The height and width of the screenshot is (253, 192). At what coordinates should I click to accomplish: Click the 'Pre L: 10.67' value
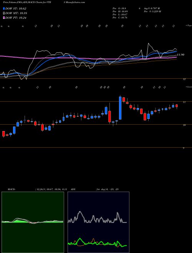point(121,15)
